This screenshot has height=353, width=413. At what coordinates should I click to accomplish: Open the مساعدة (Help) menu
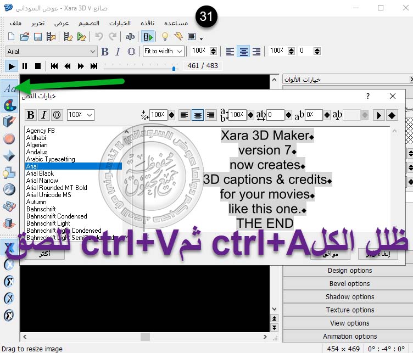point(176,23)
